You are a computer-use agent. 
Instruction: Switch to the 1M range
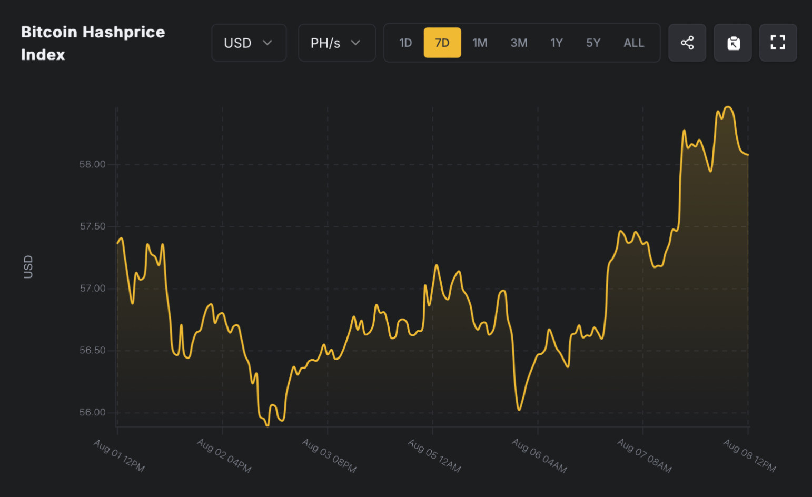[x=480, y=43]
